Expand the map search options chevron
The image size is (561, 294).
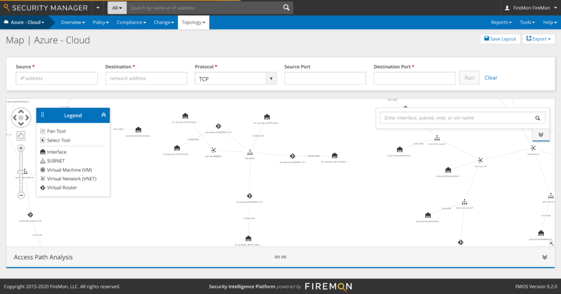click(541, 134)
